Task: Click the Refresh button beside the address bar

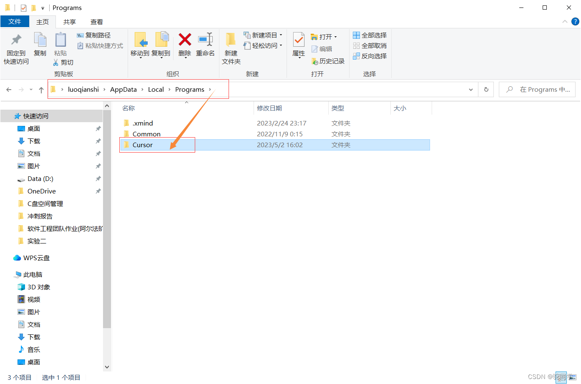Action: [486, 90]
